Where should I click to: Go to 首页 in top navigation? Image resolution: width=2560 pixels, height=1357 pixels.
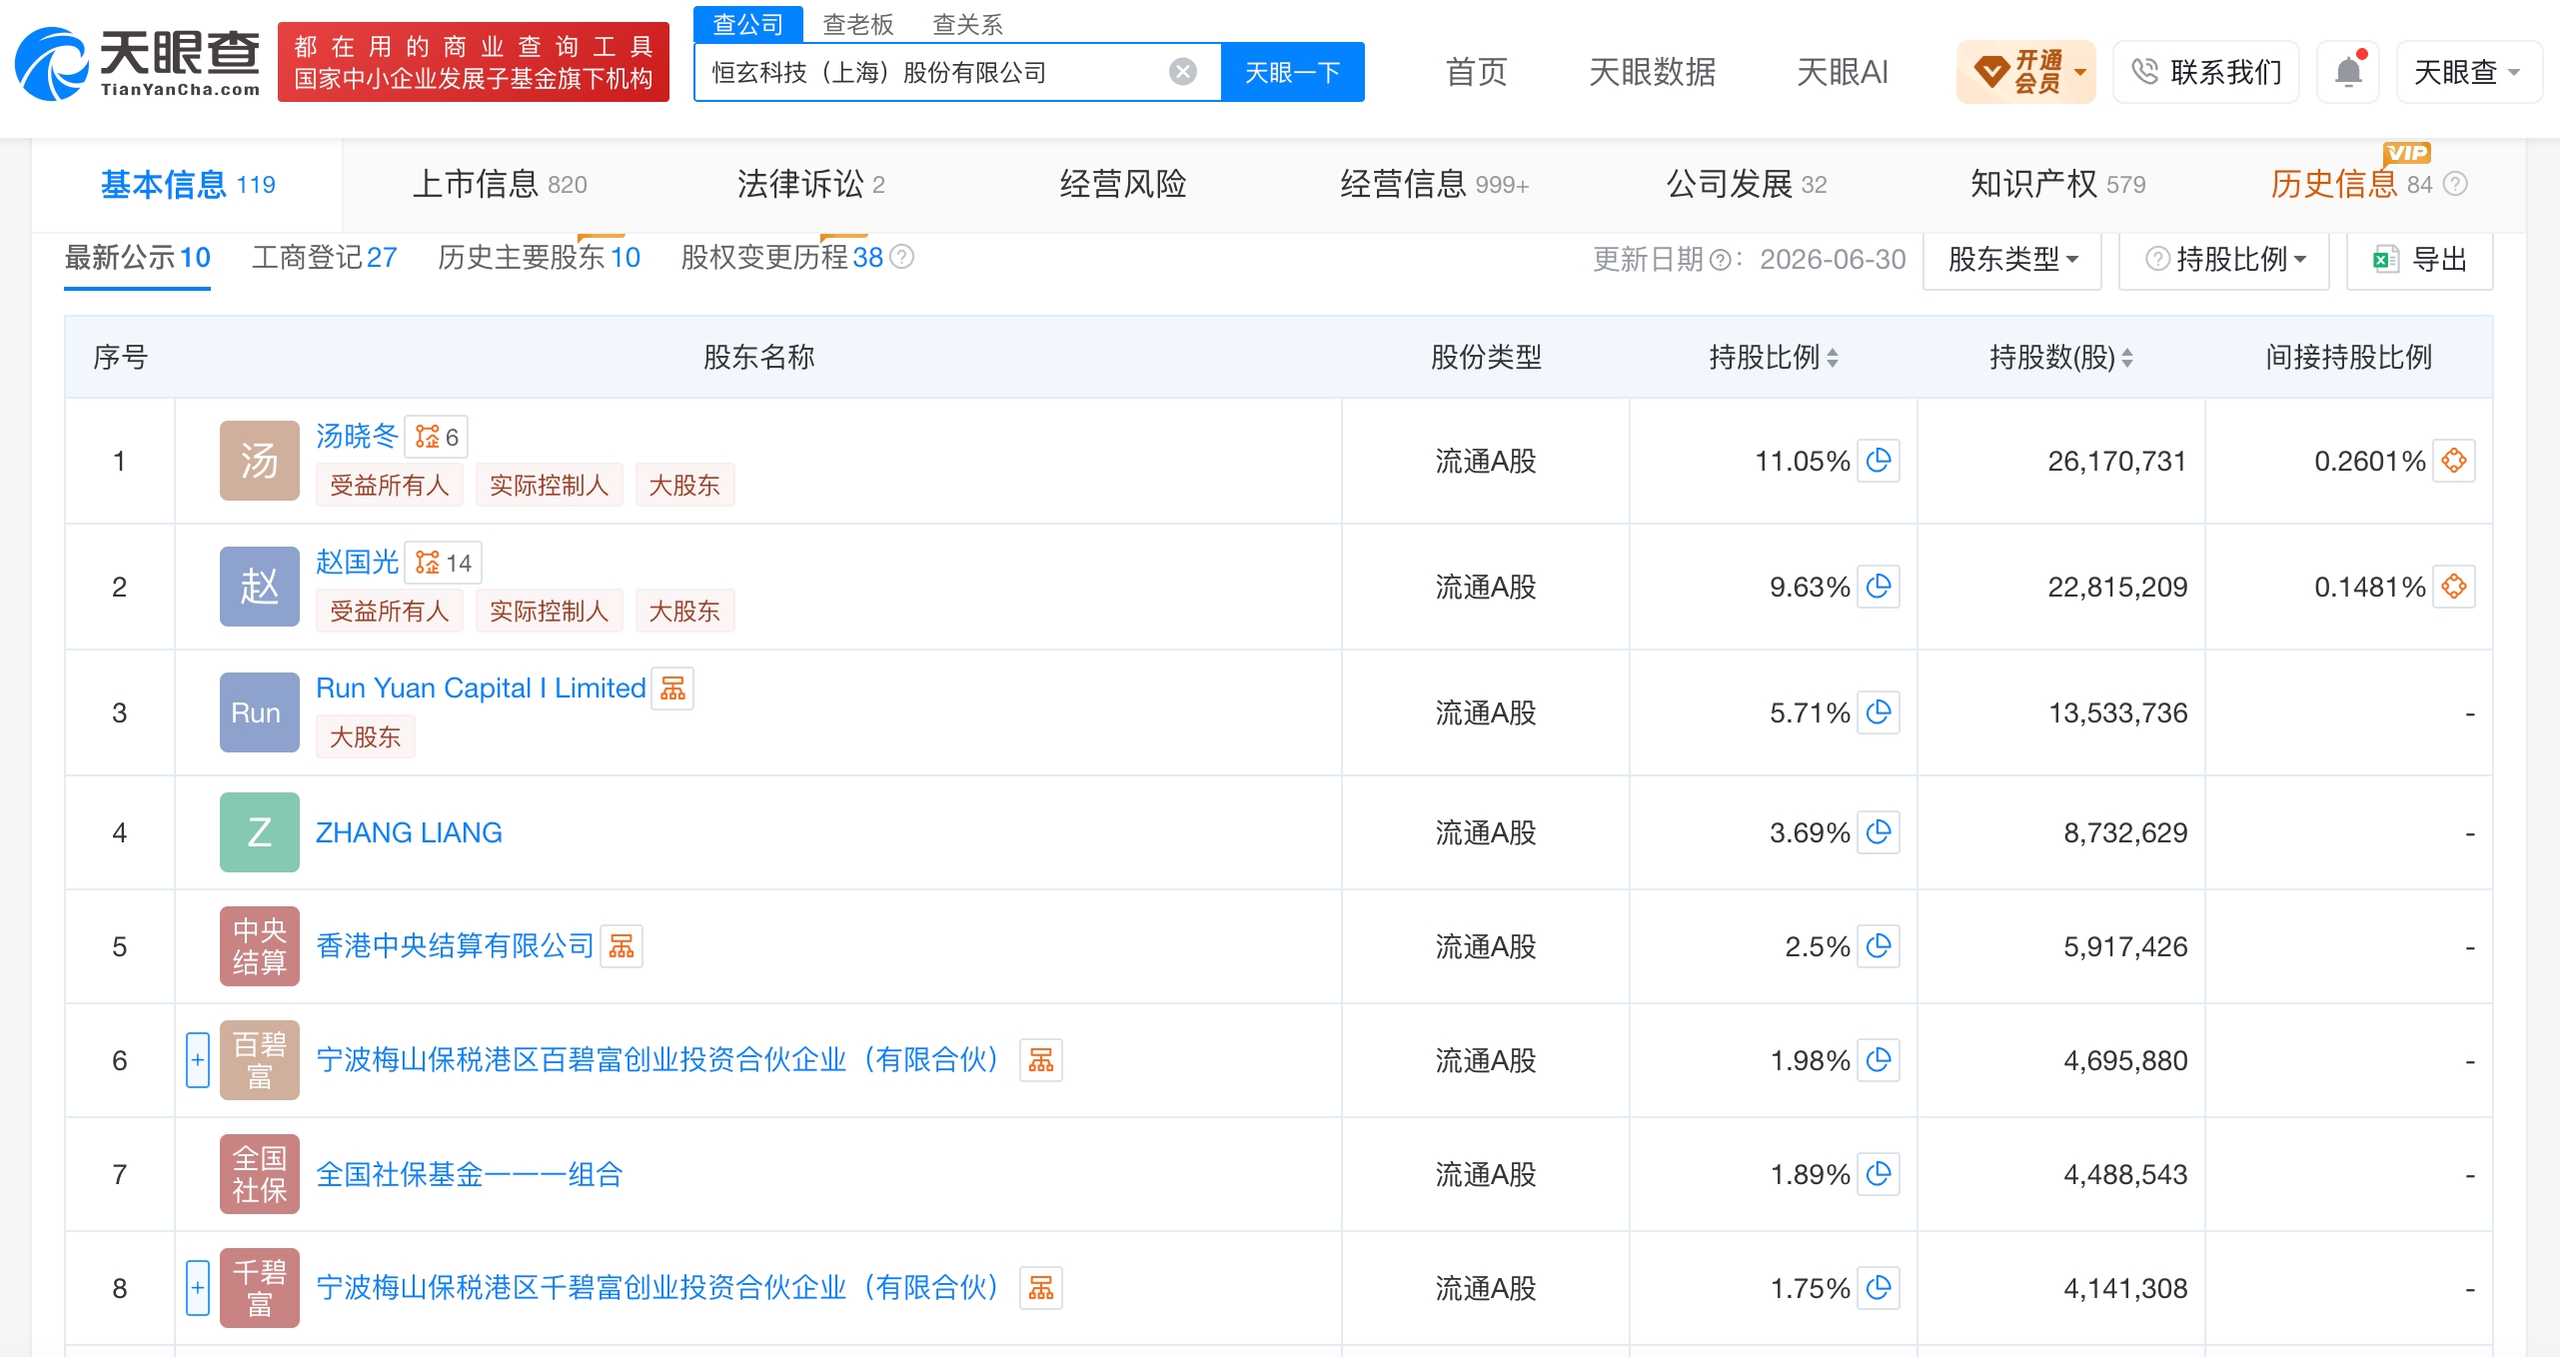[x=1476, y=72]
